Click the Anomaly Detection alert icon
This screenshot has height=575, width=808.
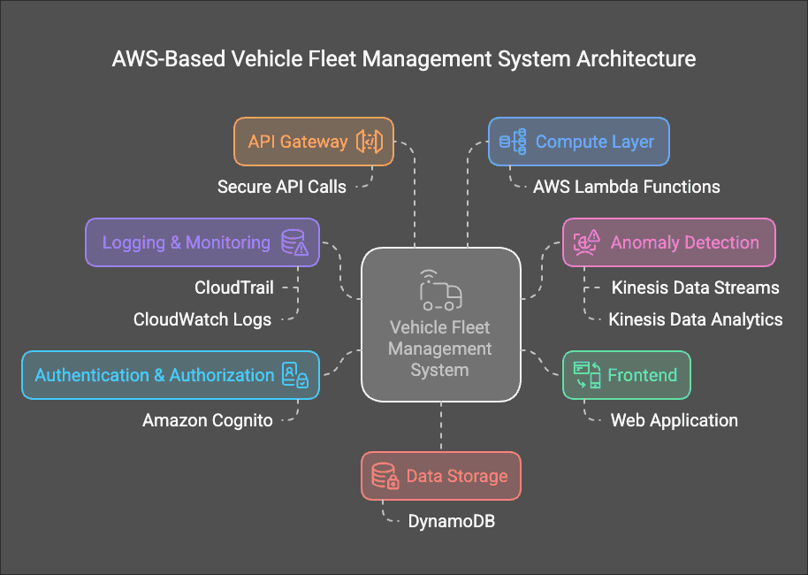point(587,242)
